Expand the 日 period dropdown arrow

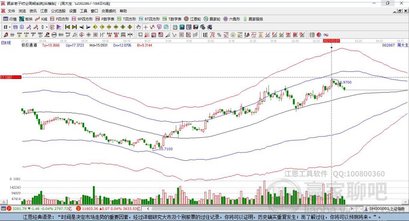coord(10,27)
